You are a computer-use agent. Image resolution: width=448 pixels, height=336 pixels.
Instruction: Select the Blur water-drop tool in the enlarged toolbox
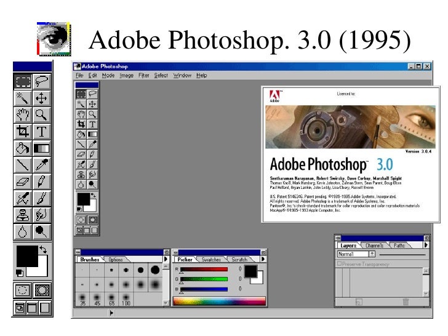click(23, 232)
